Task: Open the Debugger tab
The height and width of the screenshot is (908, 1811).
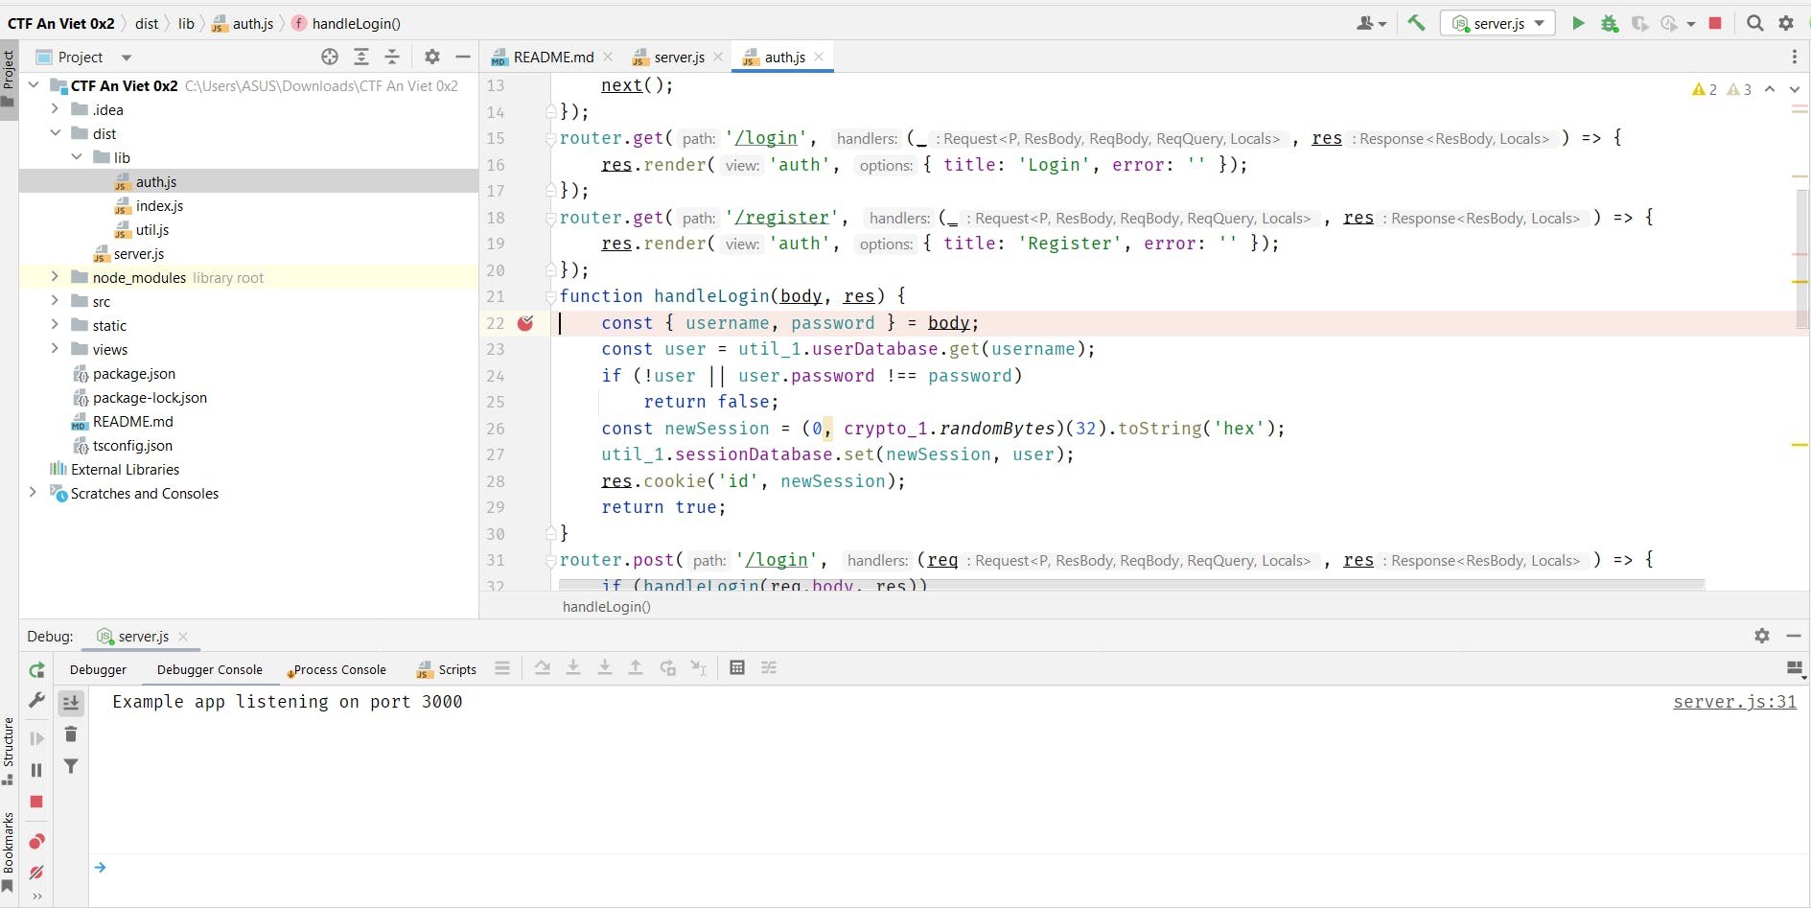Action: (x=98, y=669)
